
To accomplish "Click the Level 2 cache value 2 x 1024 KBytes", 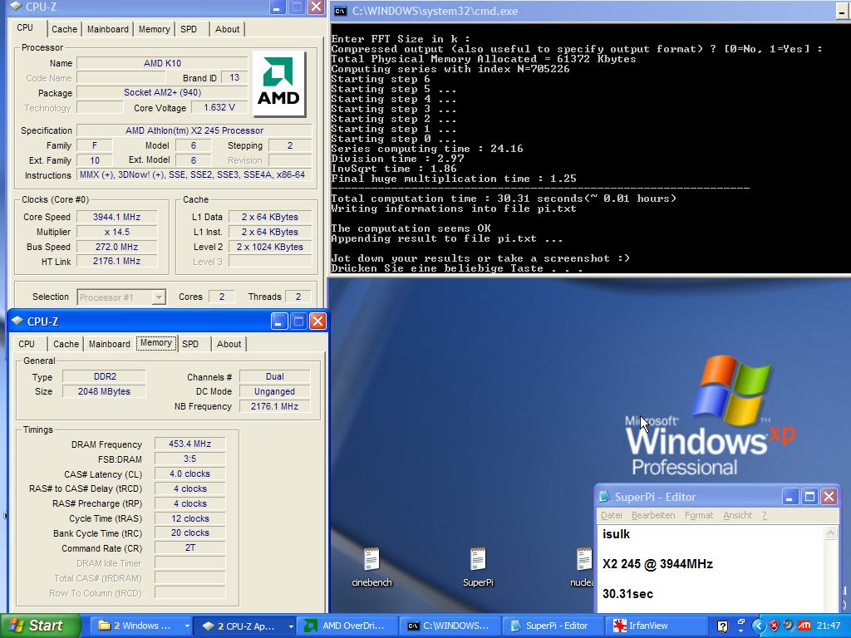I will pyautogui.click(x=270, y=247).
